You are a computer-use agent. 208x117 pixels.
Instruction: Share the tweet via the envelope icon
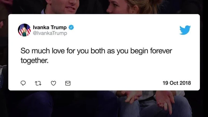pyautogui.click(x=68, y=83)
